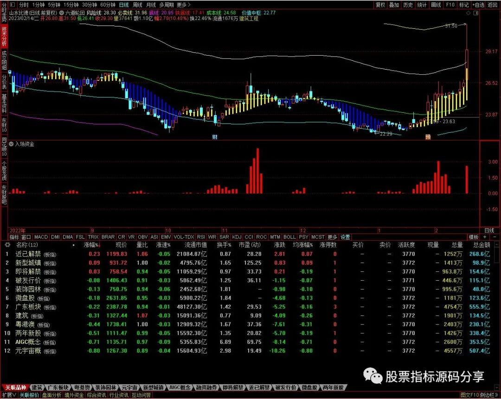Switch to the 1分钟 period

tap(39, 5)
